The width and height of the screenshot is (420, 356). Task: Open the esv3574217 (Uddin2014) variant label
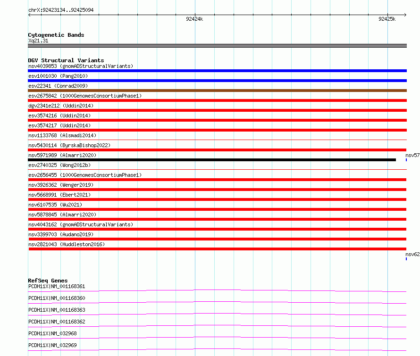point(59,125)
